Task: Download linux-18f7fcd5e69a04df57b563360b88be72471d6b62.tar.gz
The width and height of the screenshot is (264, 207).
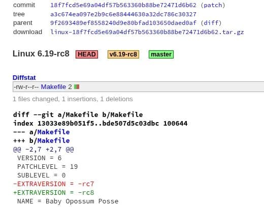Action: click(147, 32)
